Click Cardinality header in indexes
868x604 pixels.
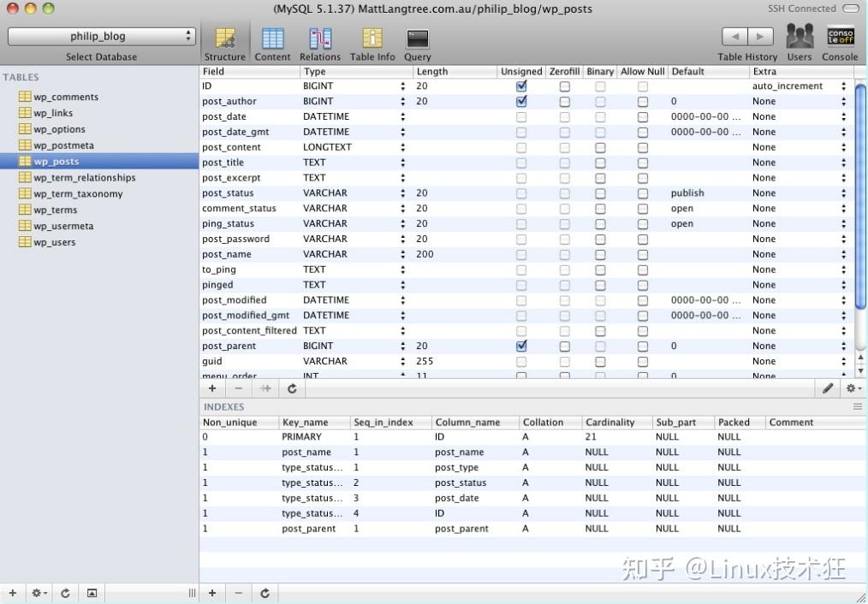coord(616,422)
